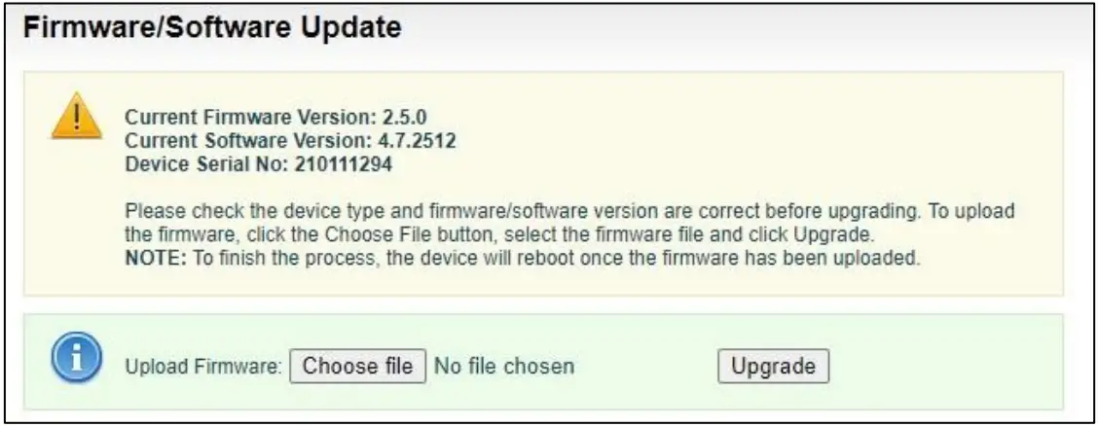Click the 'No file chosen' text
1098x426 pixels.
pyautogui.click(x=503, y=367)
